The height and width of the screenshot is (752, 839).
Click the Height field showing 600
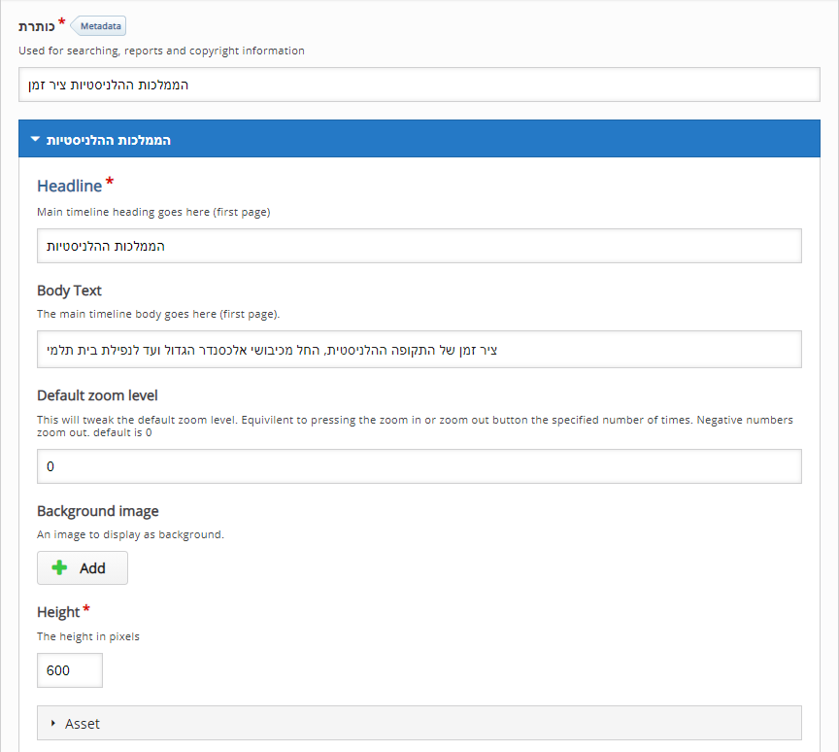(70, 670)
